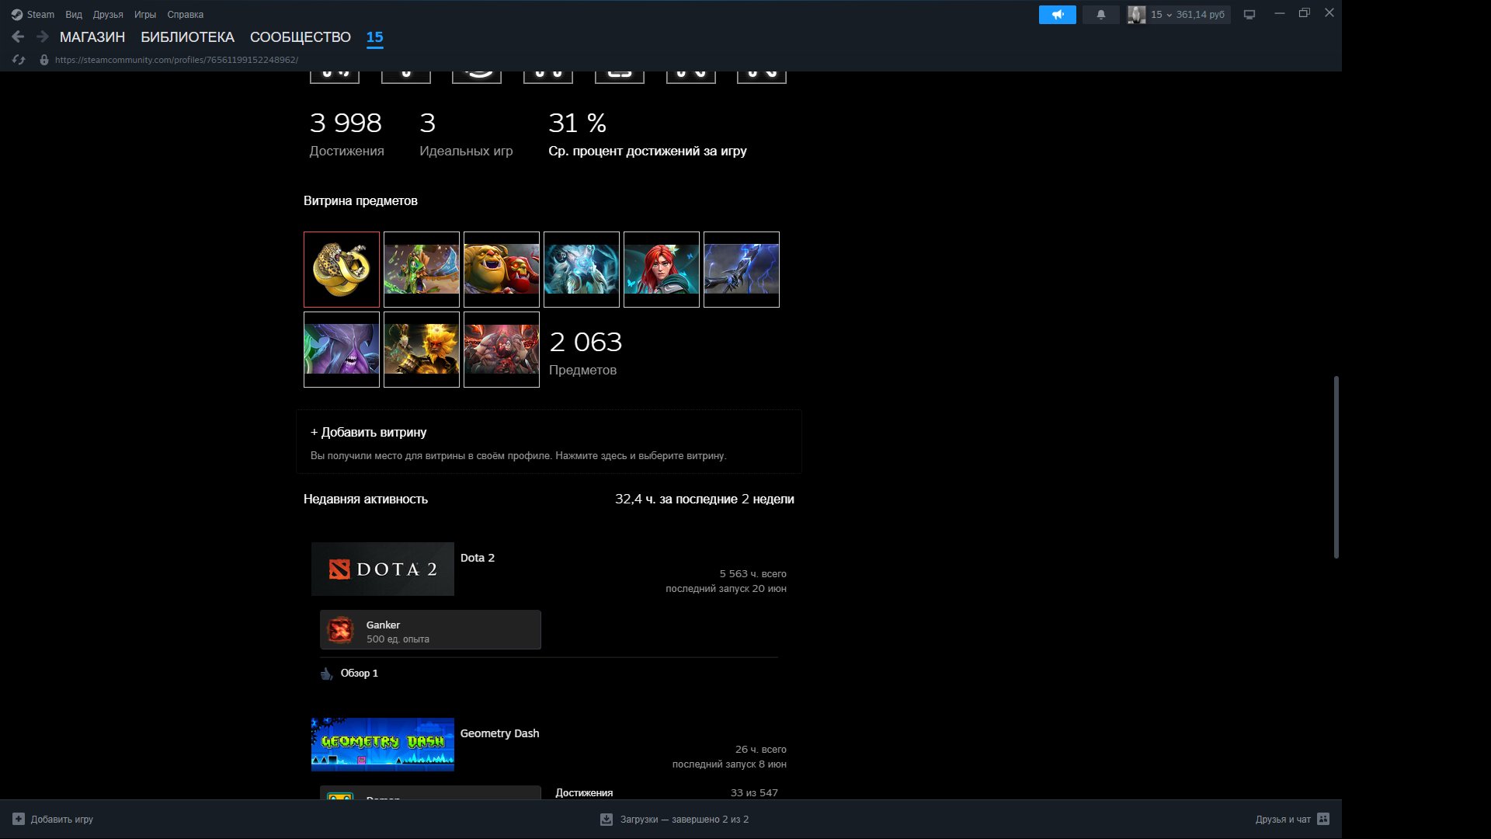The height and width of the screenshot is (839, 1491).
Task: Select the golden coiled snake item
Action: click(342, 270)
